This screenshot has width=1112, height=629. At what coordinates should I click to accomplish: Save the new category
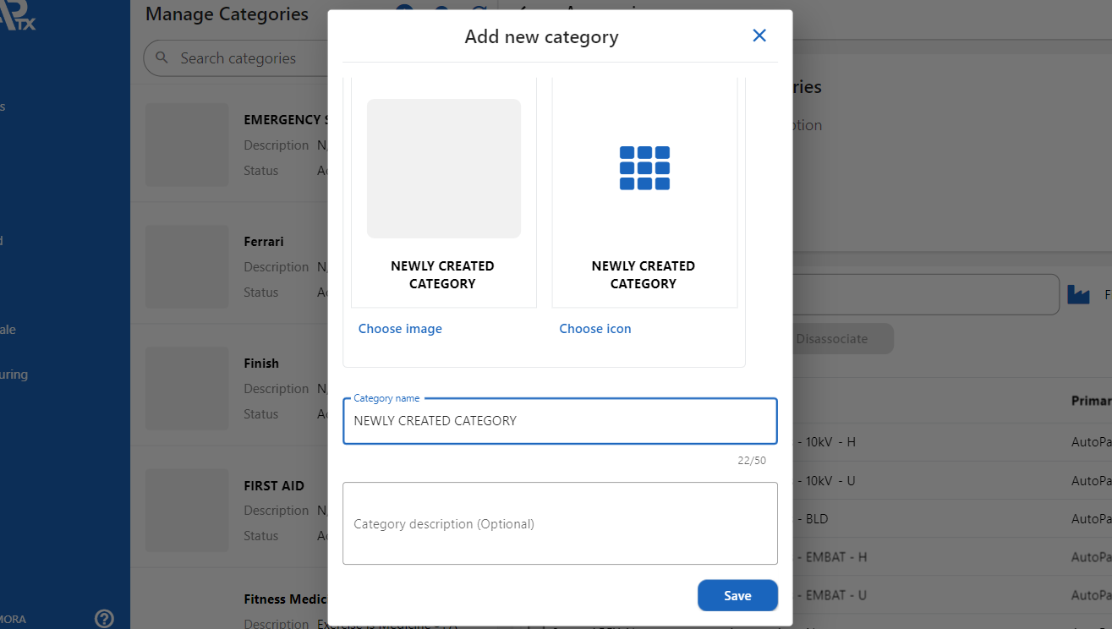(x=737, y=595)
